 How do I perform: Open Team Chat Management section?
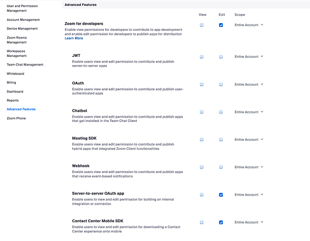tap(25, 65)
